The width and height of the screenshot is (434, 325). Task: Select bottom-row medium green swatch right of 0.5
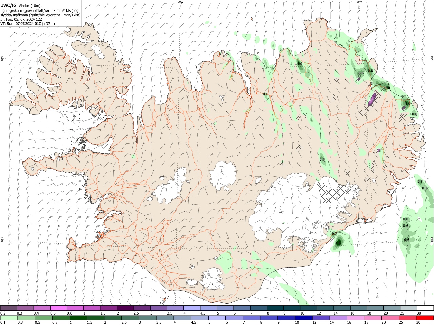(43, 318)
